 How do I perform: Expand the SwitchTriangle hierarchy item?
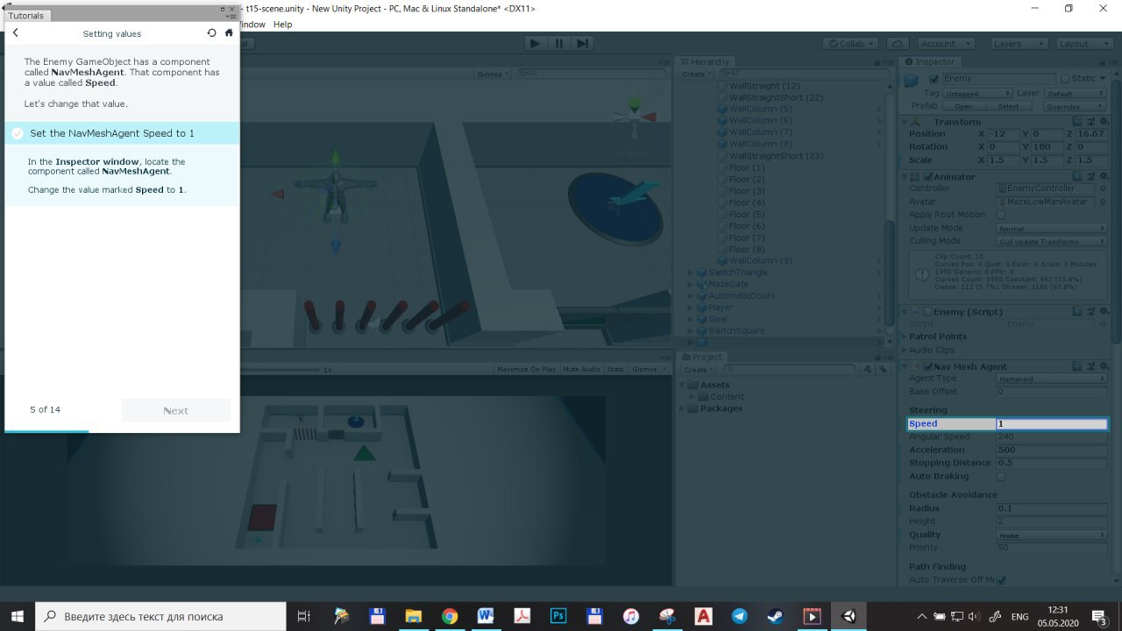(691, 273)
